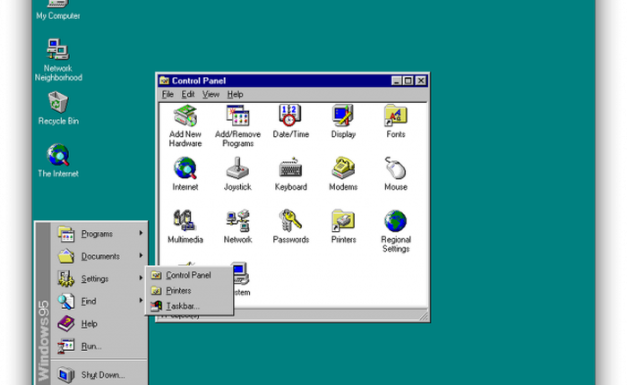Viewport: 627px width, 385px height.
Task: Open the Keyboard settings icon
Action: [290, 169]
